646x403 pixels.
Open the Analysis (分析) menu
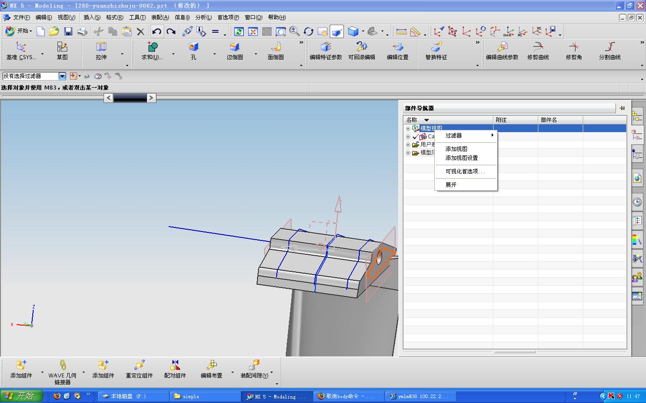[204, 17]
